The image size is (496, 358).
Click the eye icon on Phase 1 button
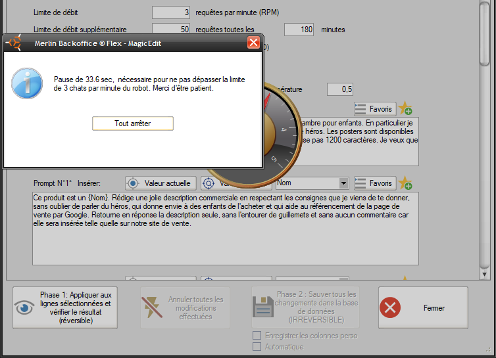(x=24, y=307)
